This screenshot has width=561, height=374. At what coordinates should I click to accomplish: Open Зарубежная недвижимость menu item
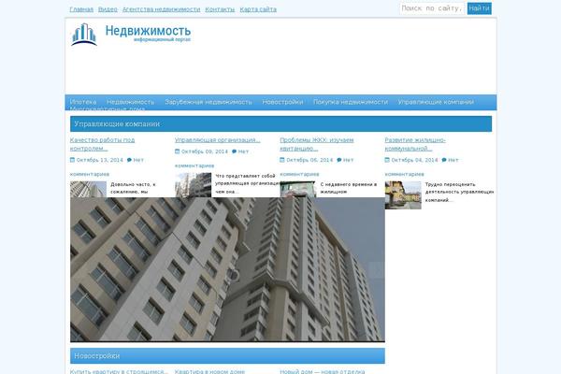click(209, 102)
